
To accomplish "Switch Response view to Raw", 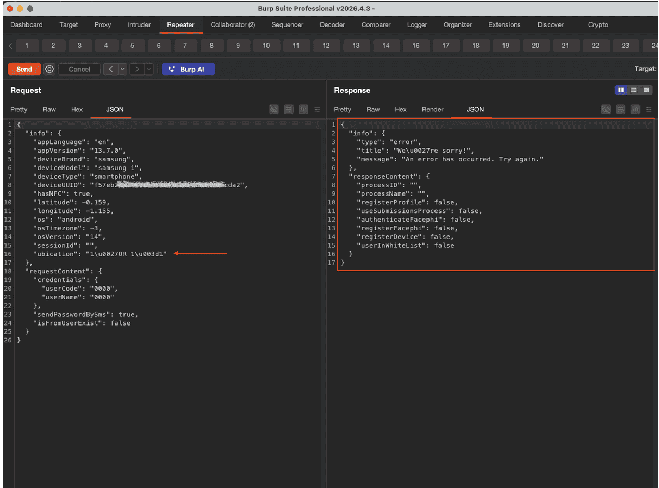I will click(x=373, y=109).
